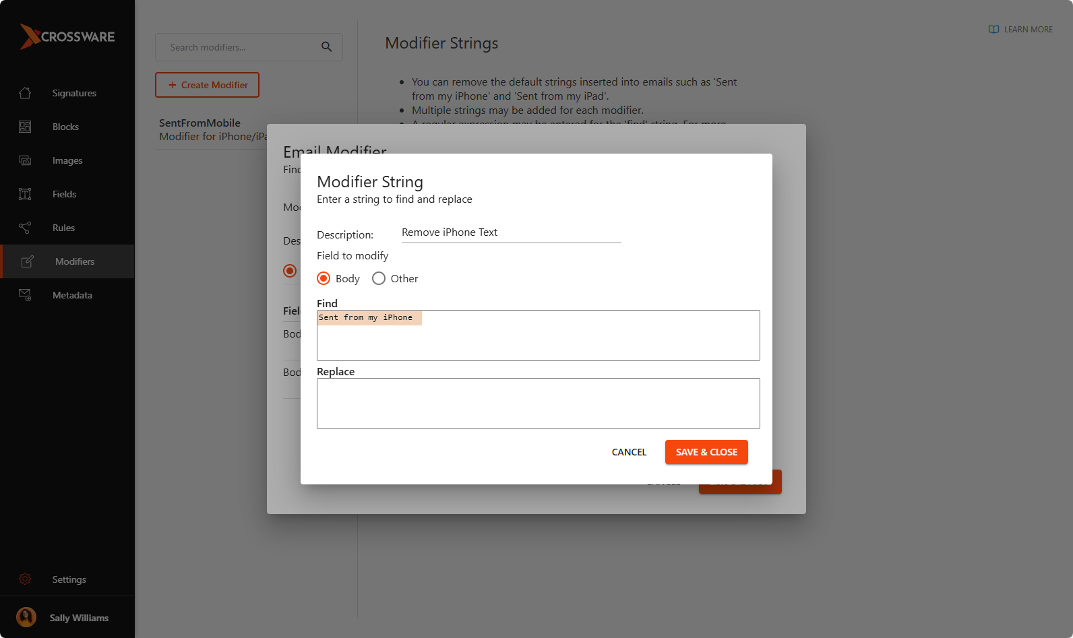The image size is (1073, 638).
Task: Click Sally Williams' profile avatar
Action: click(26, 618)
